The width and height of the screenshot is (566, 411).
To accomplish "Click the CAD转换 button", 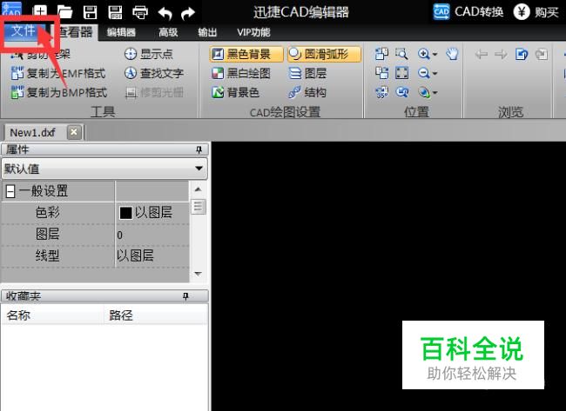I will coord(468,12).
